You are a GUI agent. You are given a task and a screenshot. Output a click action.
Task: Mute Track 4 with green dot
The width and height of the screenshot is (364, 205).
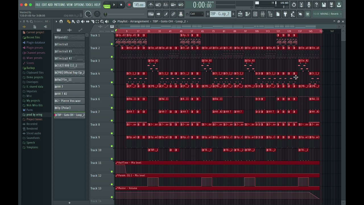click(x=112, y=82)
